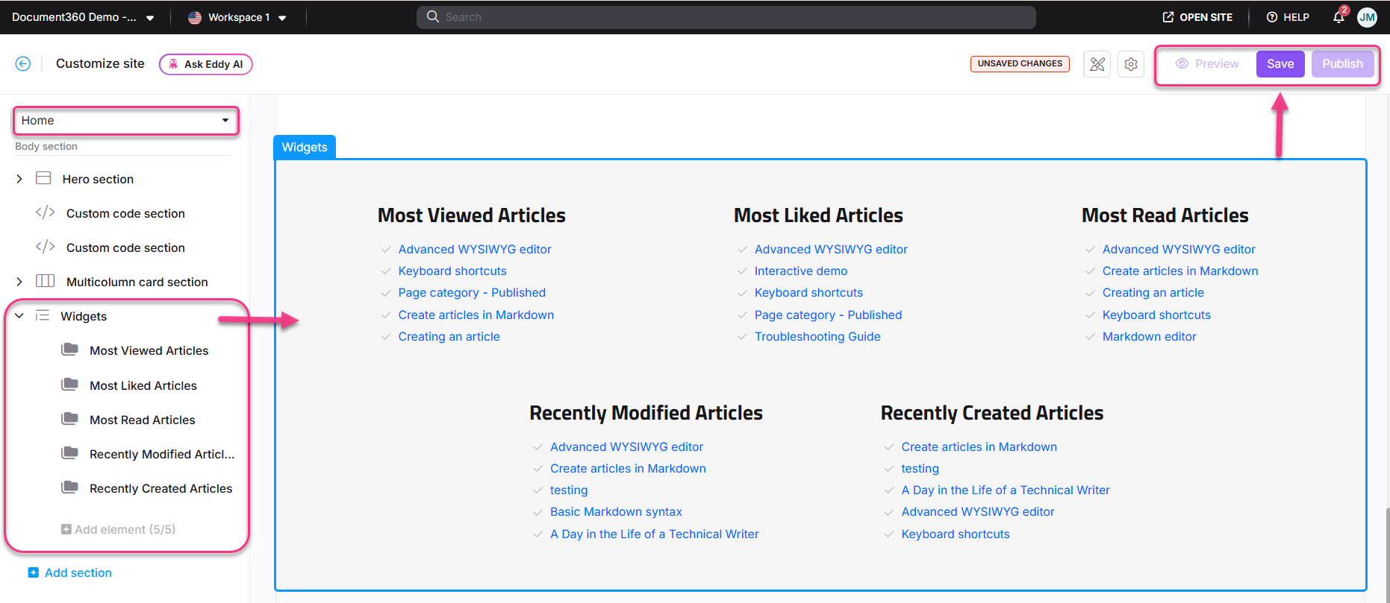Viewport: 1390px width, 603px height.
Task: Click Add element (5/5) in the Widgets list
Action: [118, 529]
